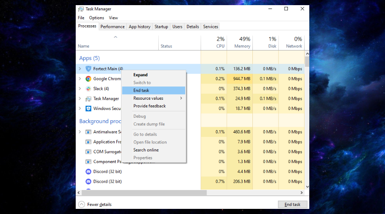This screenshot has width=385, height=214.
Task: Click the Fortect Main shield icon
Action: click(x=89, y=69)
